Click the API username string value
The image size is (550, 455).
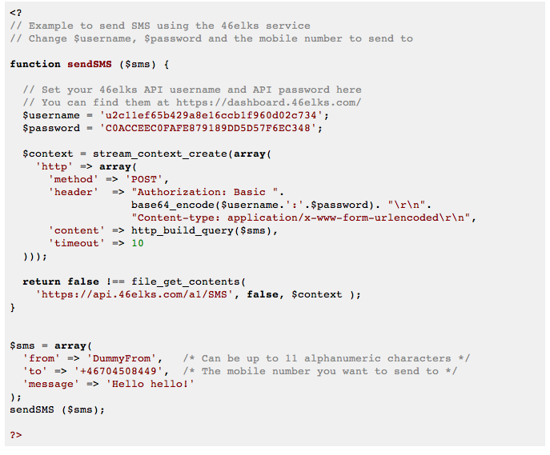pyautogui.click(x=214, y=115)
